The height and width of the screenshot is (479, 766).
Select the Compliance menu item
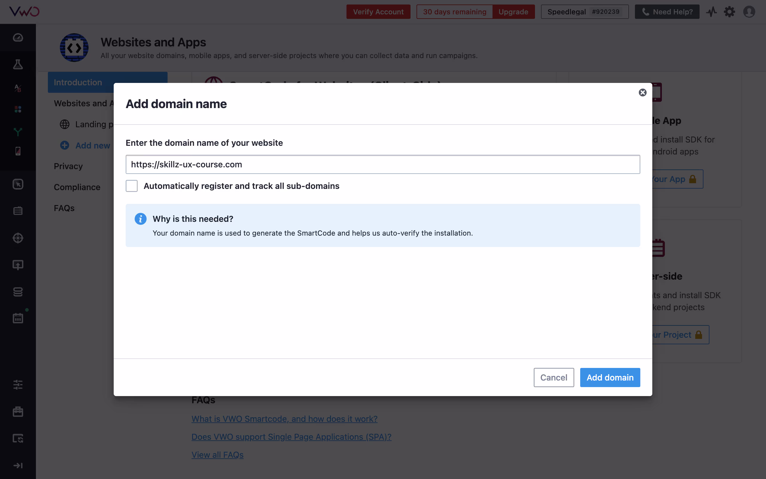pyautogui.click(x=77, y=187)
